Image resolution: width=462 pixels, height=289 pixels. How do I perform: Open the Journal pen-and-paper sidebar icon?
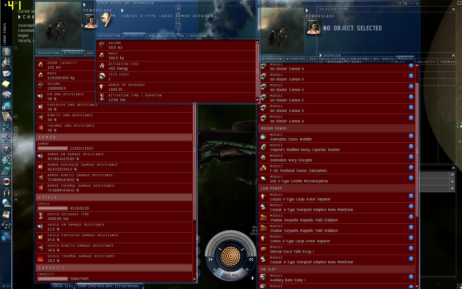coord(6,116)
